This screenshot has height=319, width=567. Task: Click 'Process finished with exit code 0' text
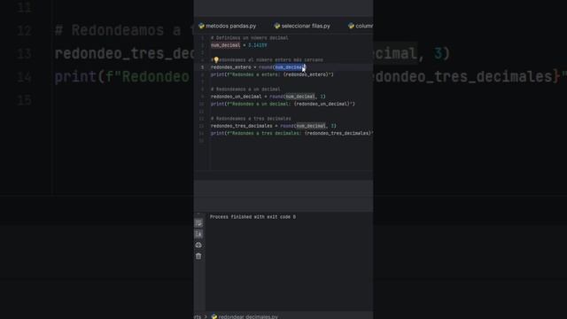252,217
